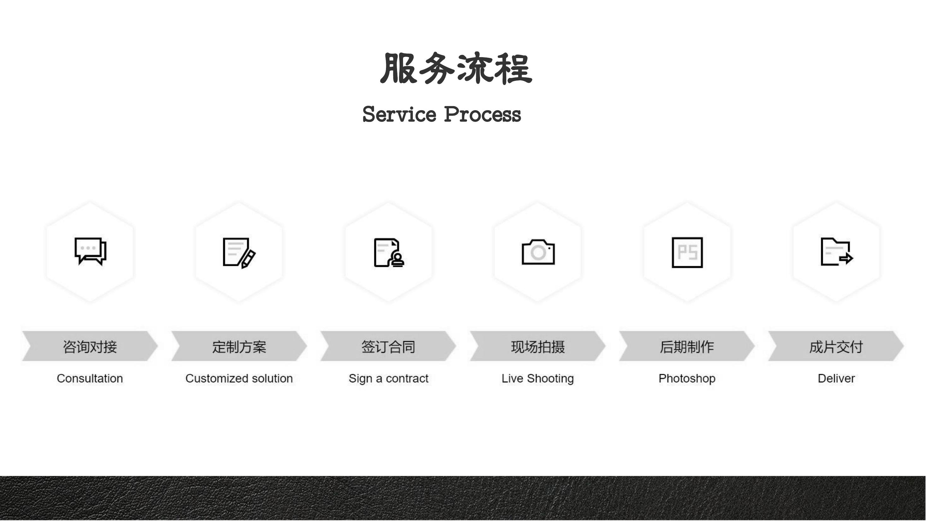Select the 后期制作 Photoshop step
The image size is (926, 521).
tap(687, 347)
